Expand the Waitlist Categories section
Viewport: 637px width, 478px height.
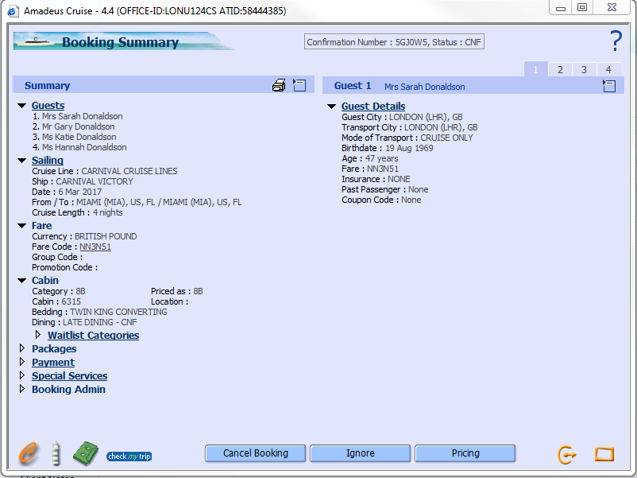38,335
